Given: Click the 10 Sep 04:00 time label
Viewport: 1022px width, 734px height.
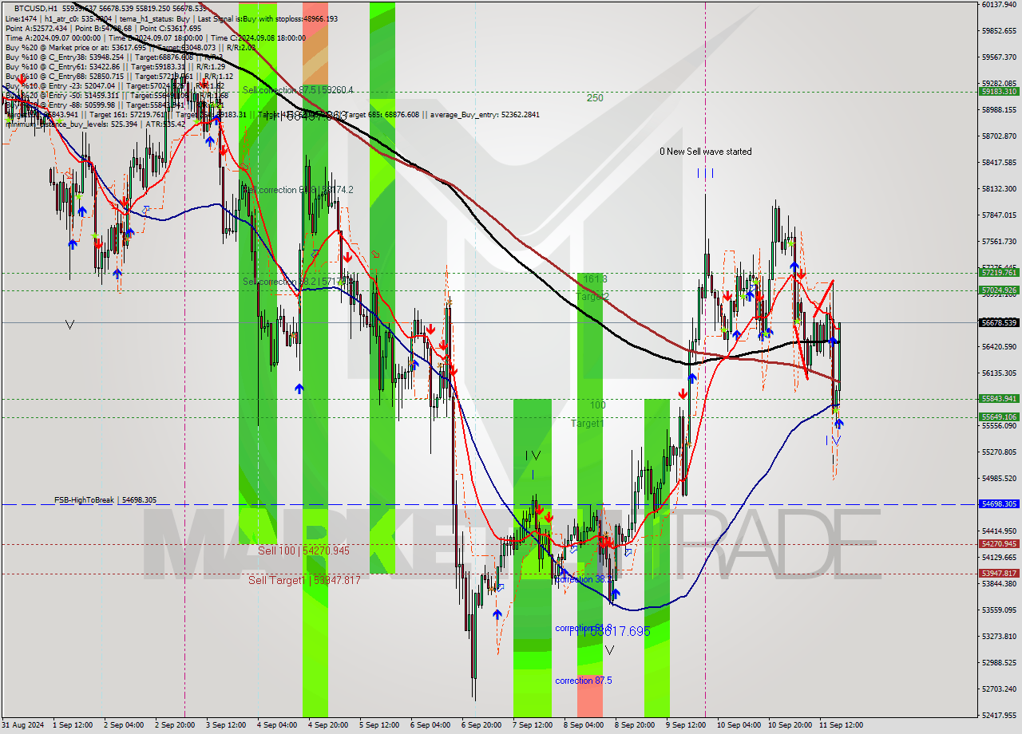Looking at the screenshot, I should pyautogui.click(x=739, y=725).
